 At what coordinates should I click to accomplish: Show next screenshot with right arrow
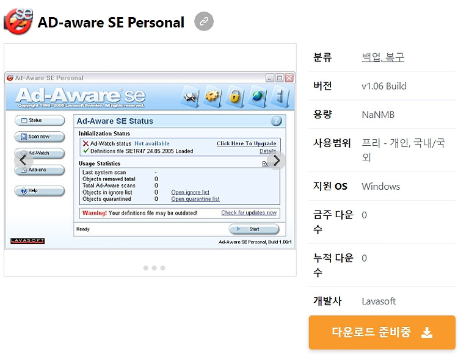276,160
